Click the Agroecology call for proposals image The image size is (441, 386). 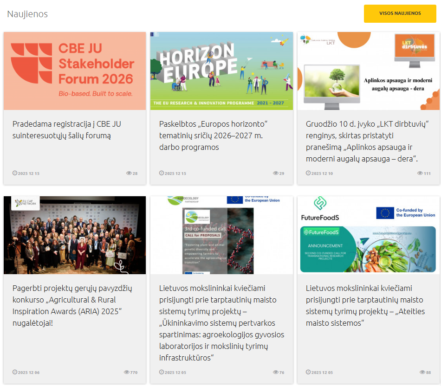click(221, 235)
